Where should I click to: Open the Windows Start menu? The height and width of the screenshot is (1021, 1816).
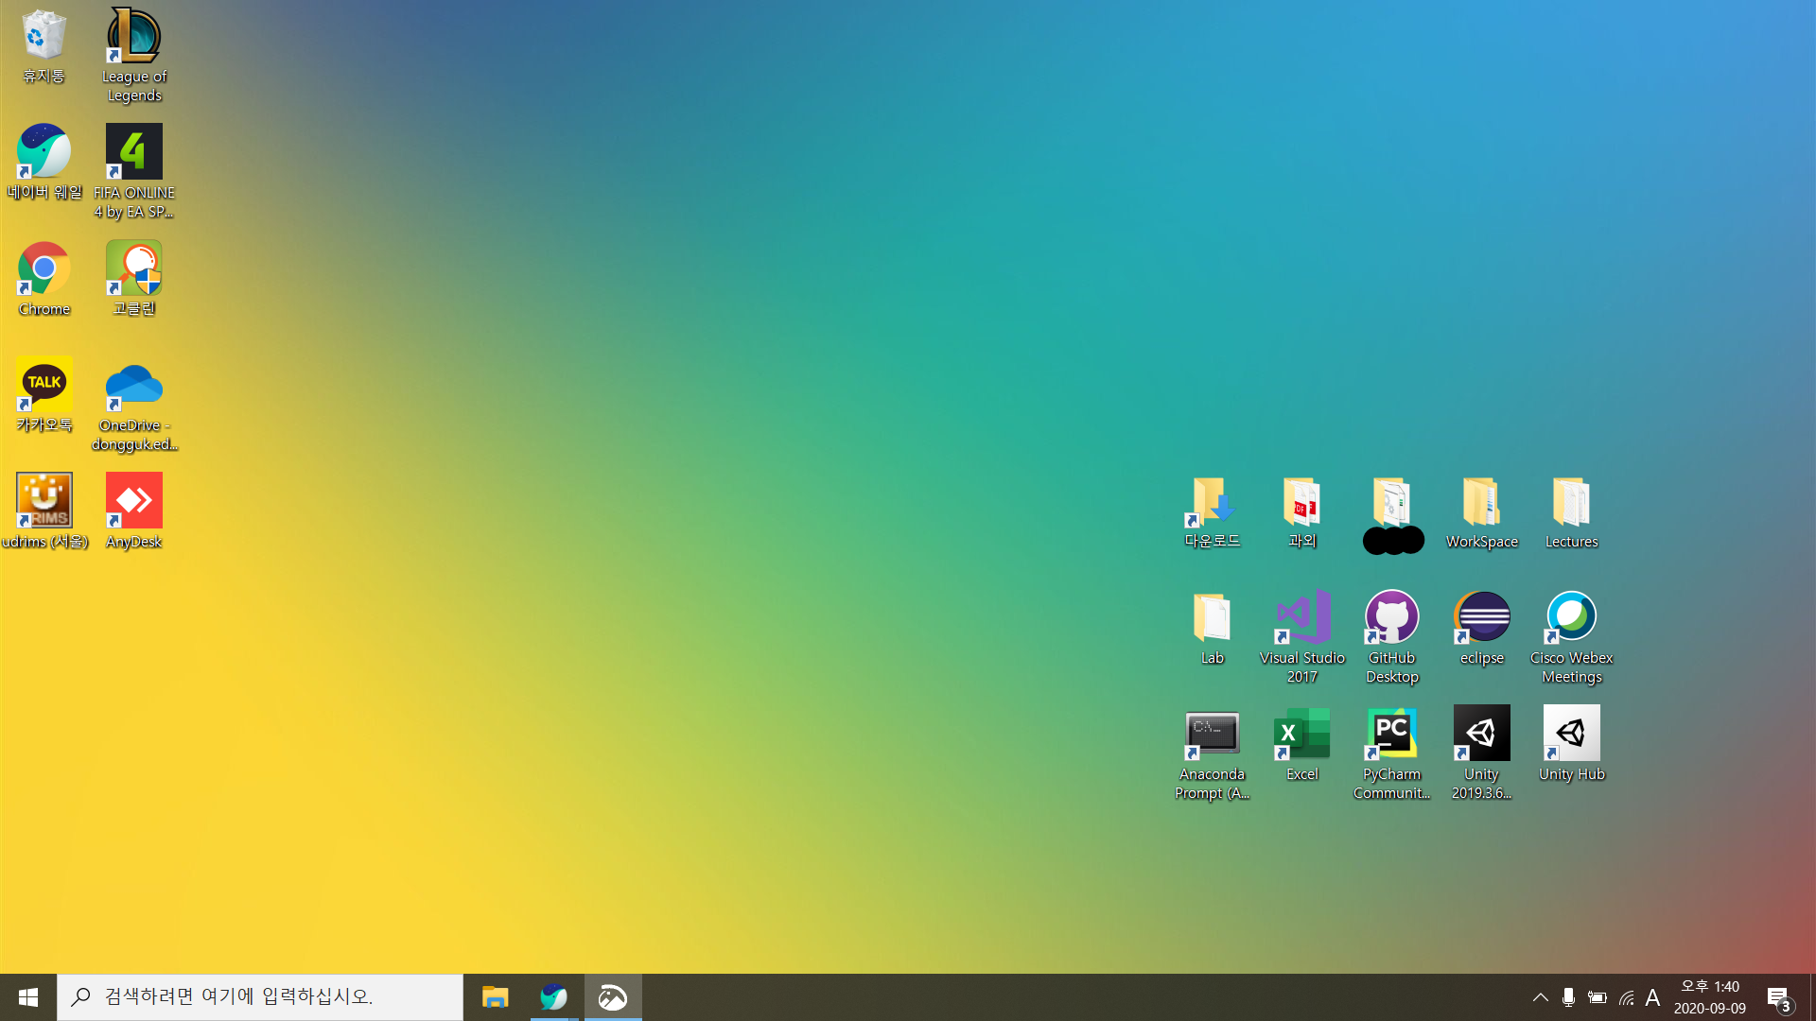point(28,997)
